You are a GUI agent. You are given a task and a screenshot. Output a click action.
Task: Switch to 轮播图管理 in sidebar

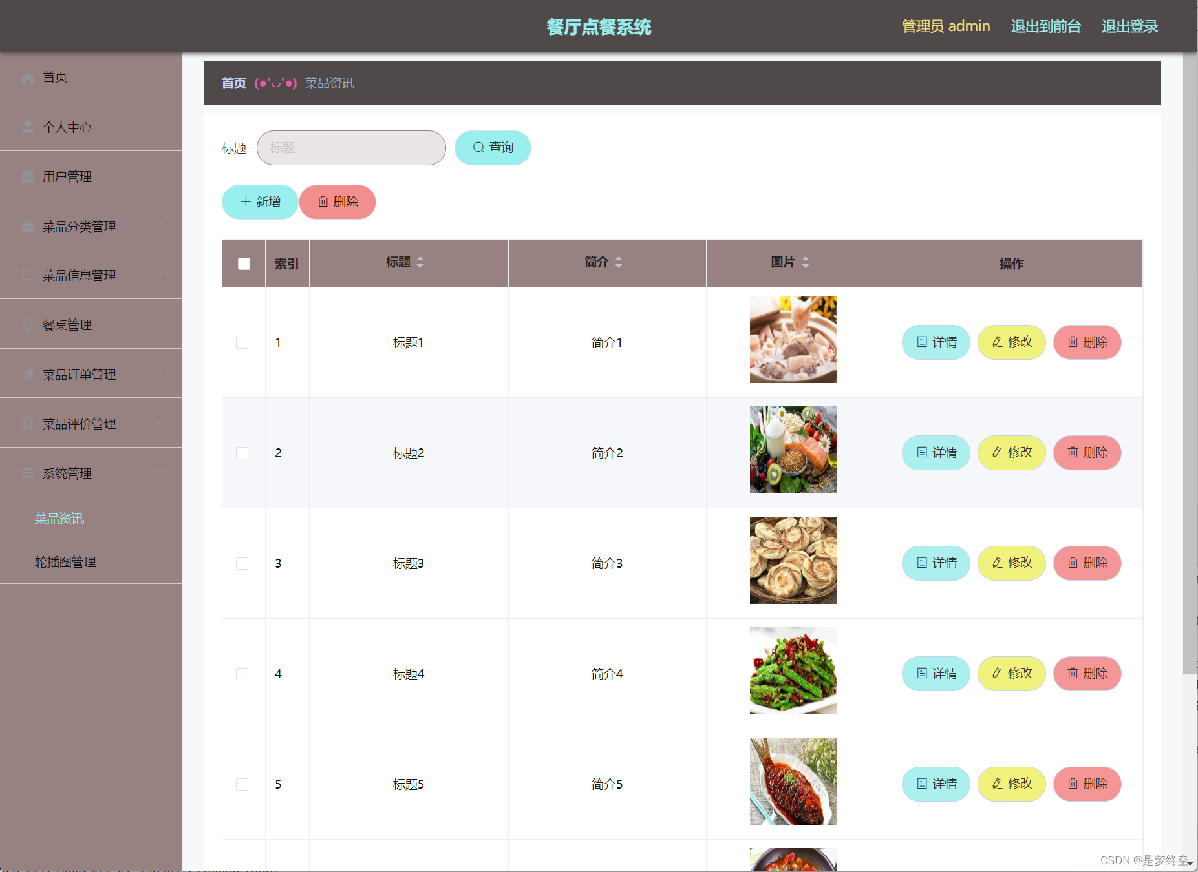coord(65,561)
